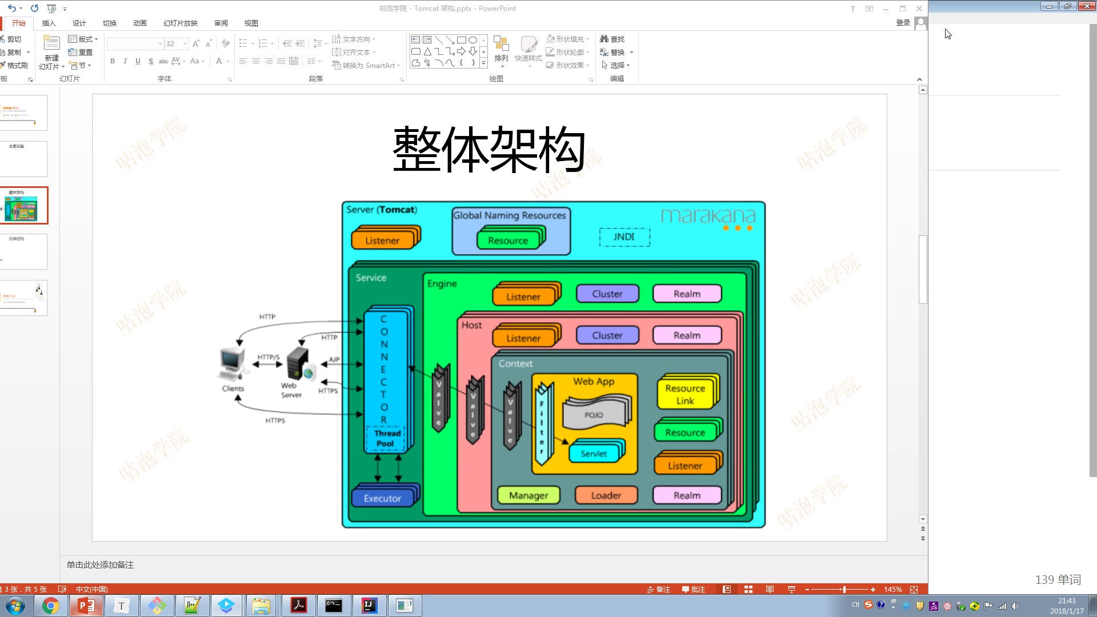Open the Slide Show (幻灯片放映) tab

181,23
